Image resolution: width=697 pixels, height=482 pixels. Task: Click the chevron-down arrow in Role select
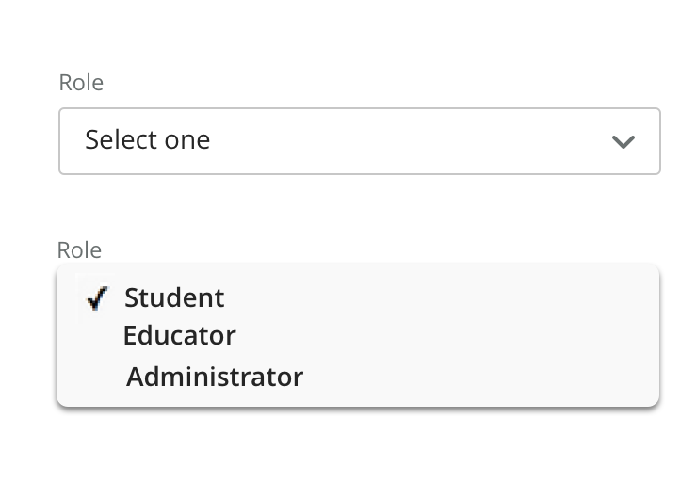pyautogui.click(x=623, y=141)
